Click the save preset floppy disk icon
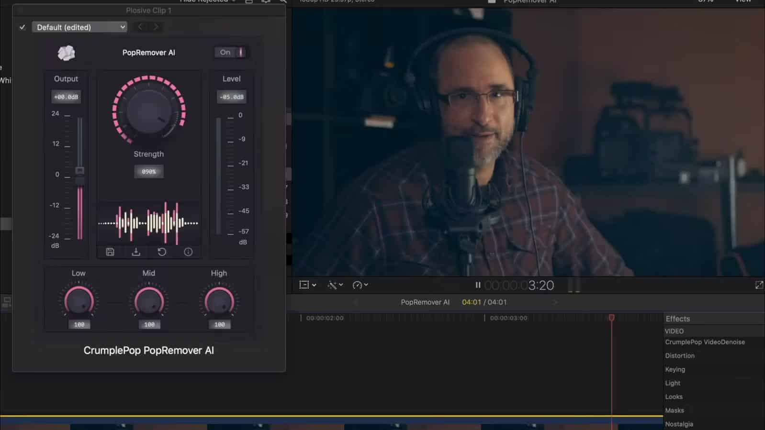 110,252
